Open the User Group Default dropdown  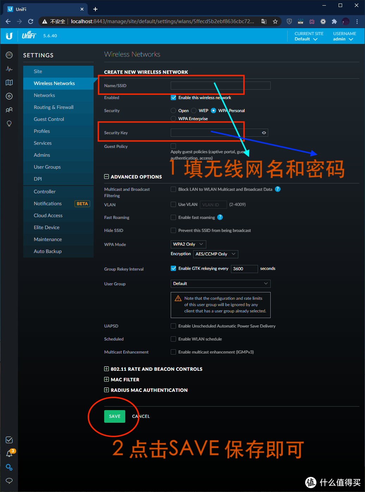tap(220, 283)
